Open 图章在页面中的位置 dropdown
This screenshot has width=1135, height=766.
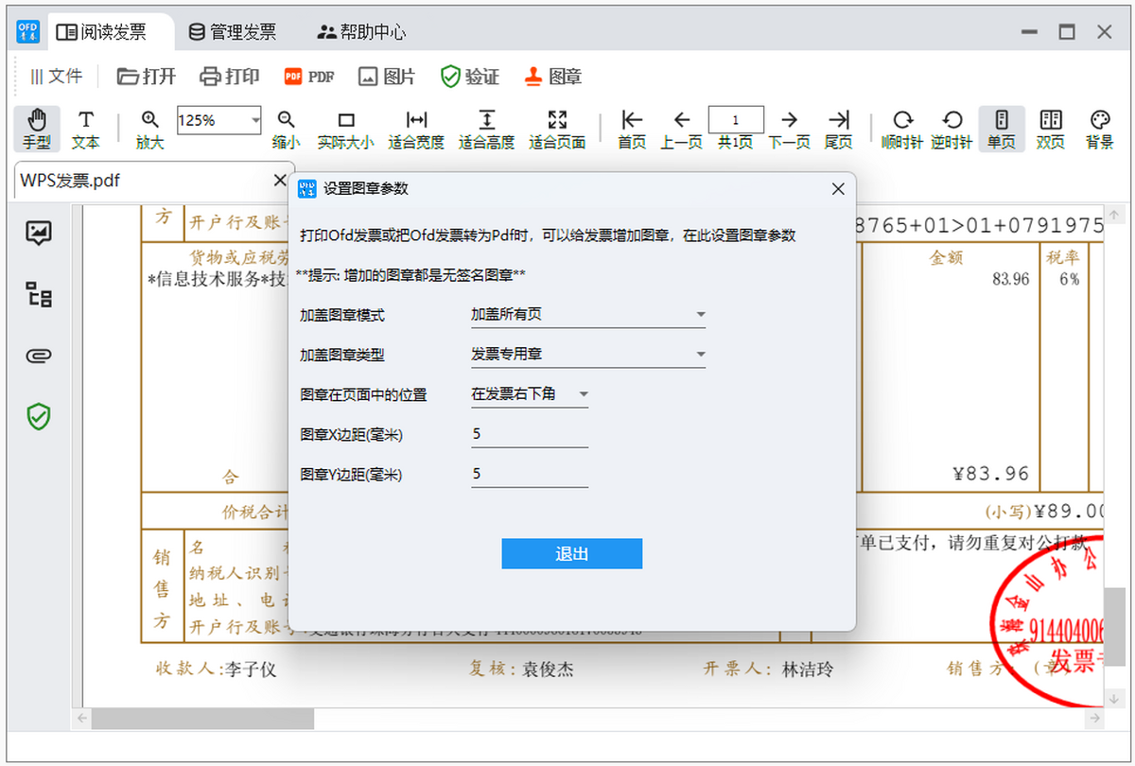pyautogui.click(x=530, y=394)
